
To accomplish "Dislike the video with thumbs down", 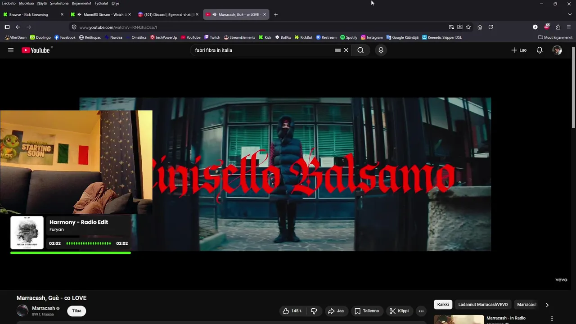I will point(314,311).
